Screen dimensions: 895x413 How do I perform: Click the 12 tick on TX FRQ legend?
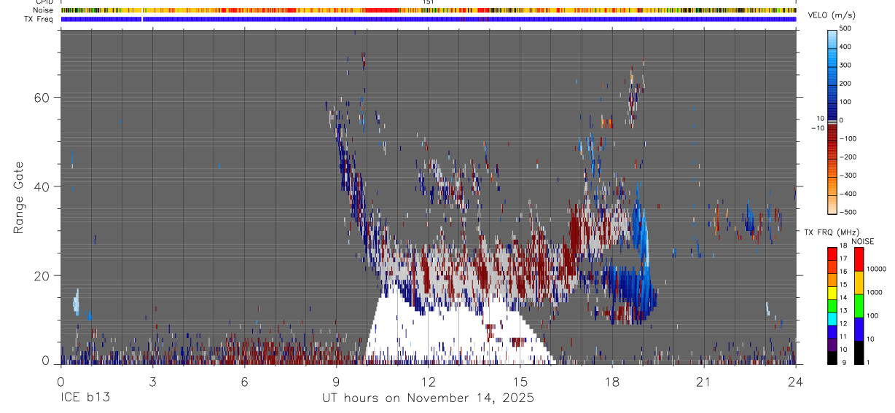tap(843, 323)
